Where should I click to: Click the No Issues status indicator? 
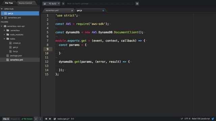(x=27, y=119)
